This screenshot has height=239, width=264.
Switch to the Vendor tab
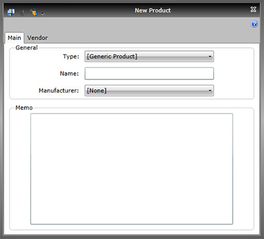coord(38,38)
